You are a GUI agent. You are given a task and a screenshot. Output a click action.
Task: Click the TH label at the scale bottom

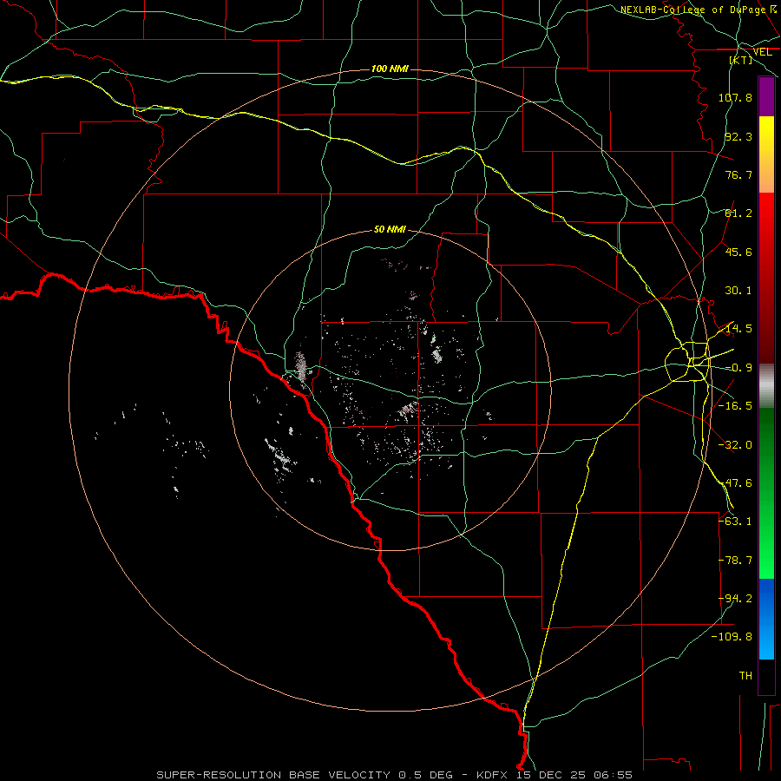point(745,676)
